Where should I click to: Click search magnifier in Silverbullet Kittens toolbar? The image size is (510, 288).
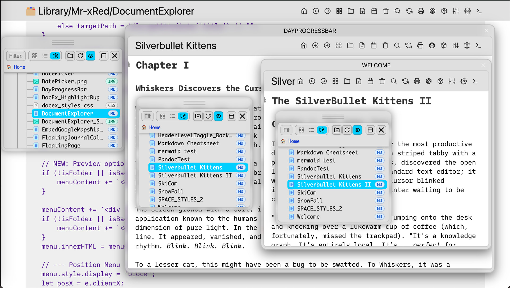pyautogui.click(x=397, y=46)
